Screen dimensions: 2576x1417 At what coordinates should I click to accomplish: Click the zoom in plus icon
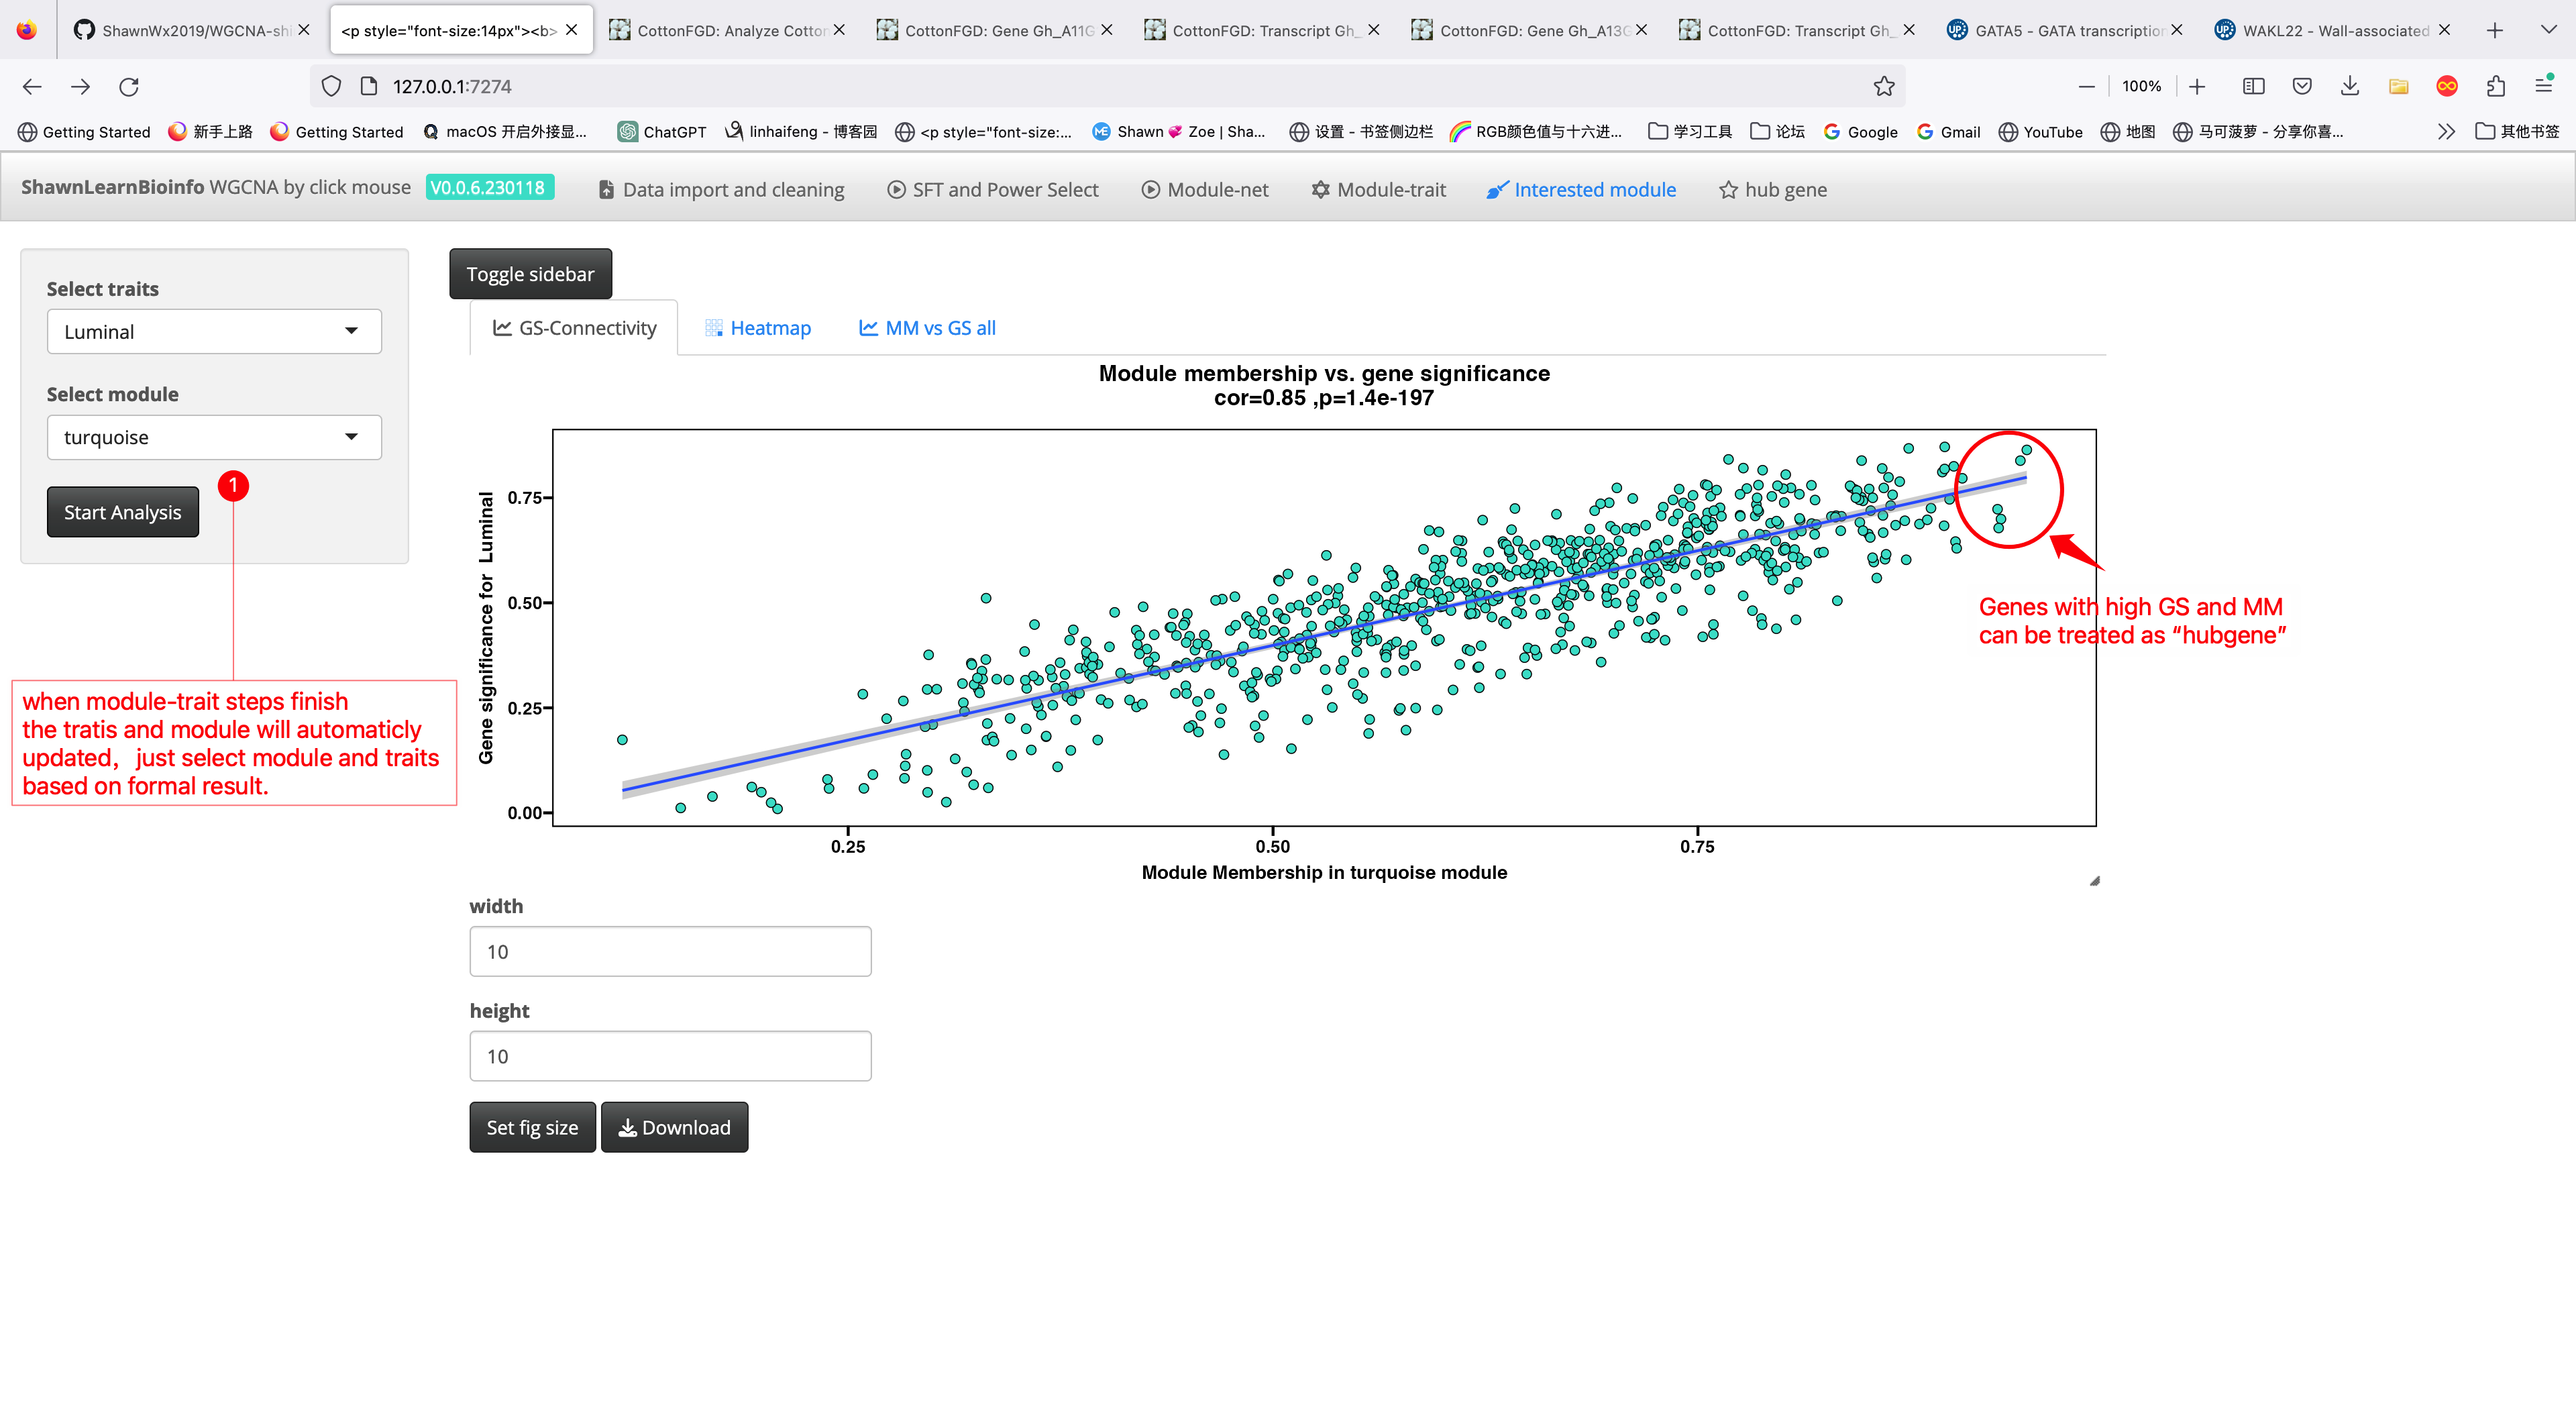tap(2197, 87)
